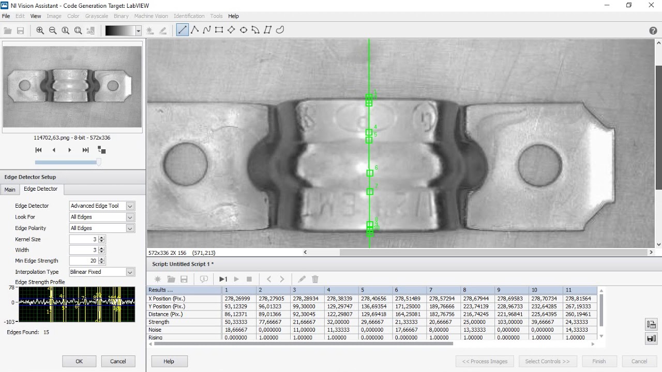Click cell value 278,26999

point(237,299)
